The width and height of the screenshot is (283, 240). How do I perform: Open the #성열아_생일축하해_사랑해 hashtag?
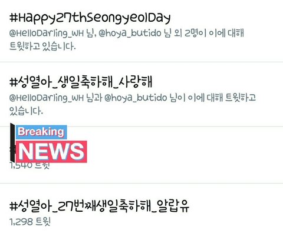pos(81,82)
